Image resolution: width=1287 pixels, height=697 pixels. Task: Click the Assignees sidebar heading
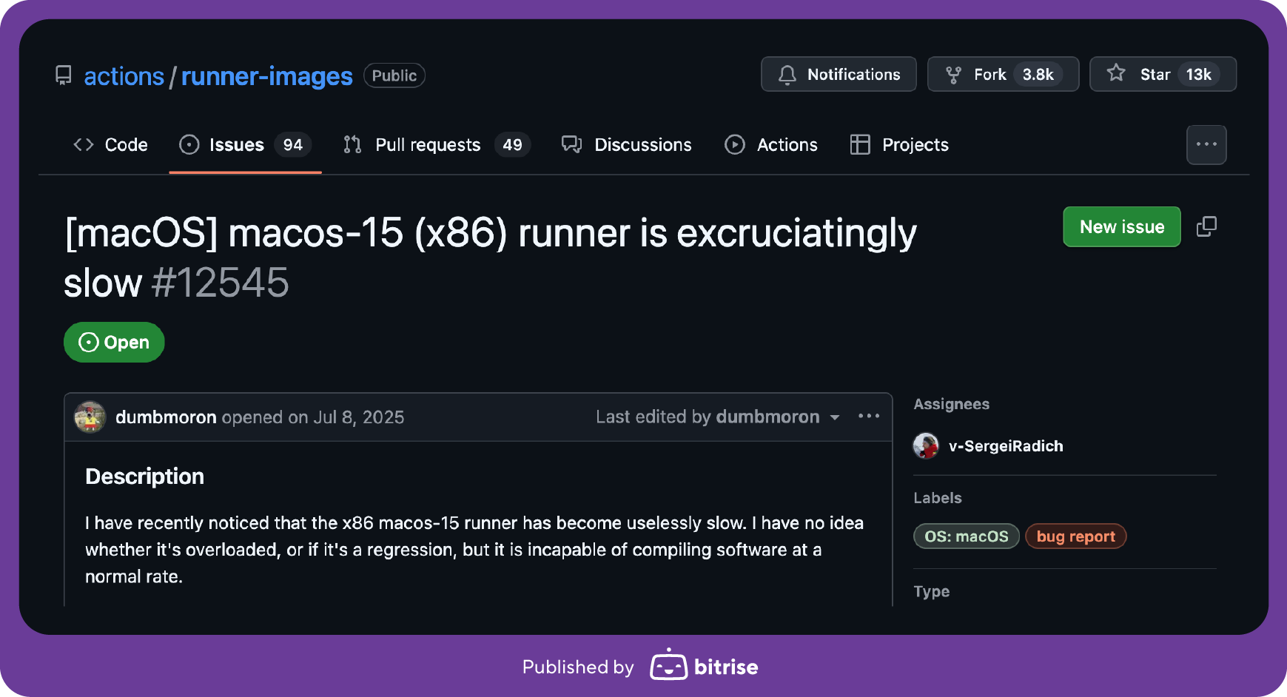(x=951, y=404)
